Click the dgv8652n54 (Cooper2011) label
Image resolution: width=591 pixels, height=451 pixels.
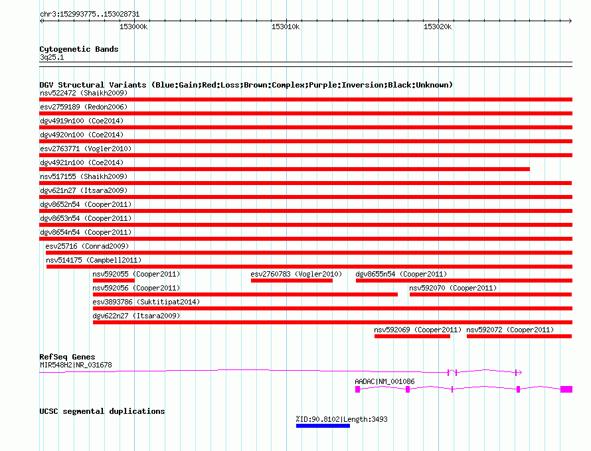click(x=86, y=204)
